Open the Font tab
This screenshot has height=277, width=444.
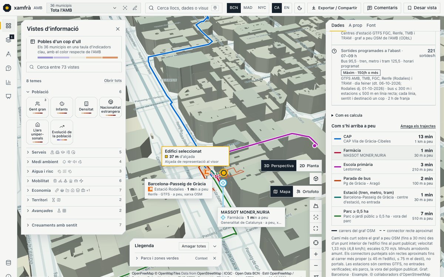coord(371,25)
